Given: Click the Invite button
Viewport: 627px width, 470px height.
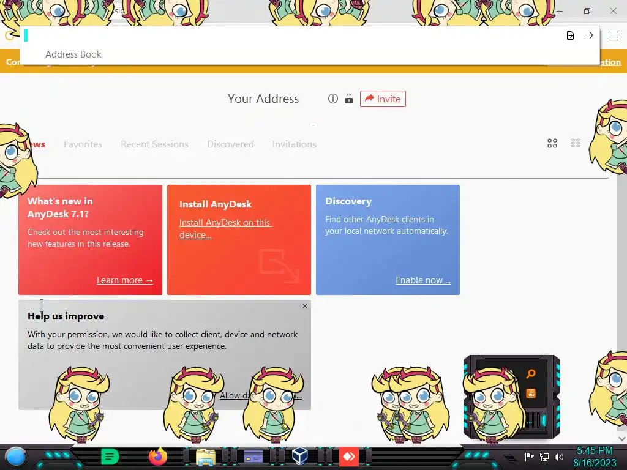Looking at the screenshot, I should [x=383, y=99].
